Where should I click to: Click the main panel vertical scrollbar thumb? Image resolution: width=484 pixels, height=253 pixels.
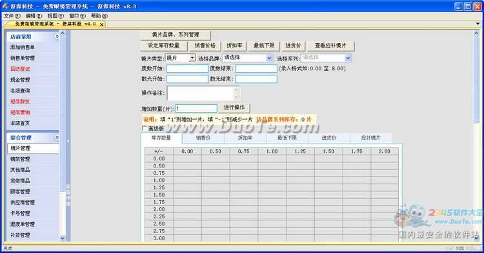point(476,80)
